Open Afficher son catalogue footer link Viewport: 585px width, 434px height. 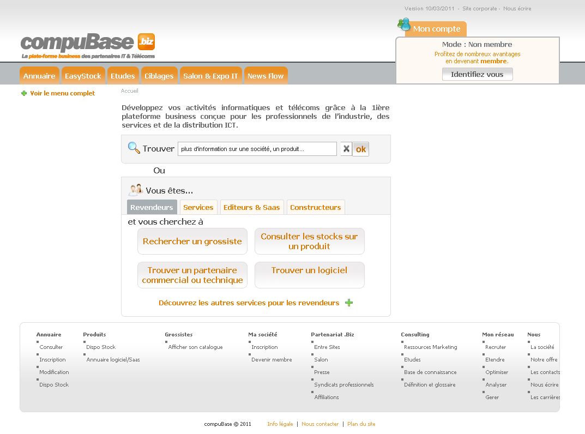tap(195, 347)
